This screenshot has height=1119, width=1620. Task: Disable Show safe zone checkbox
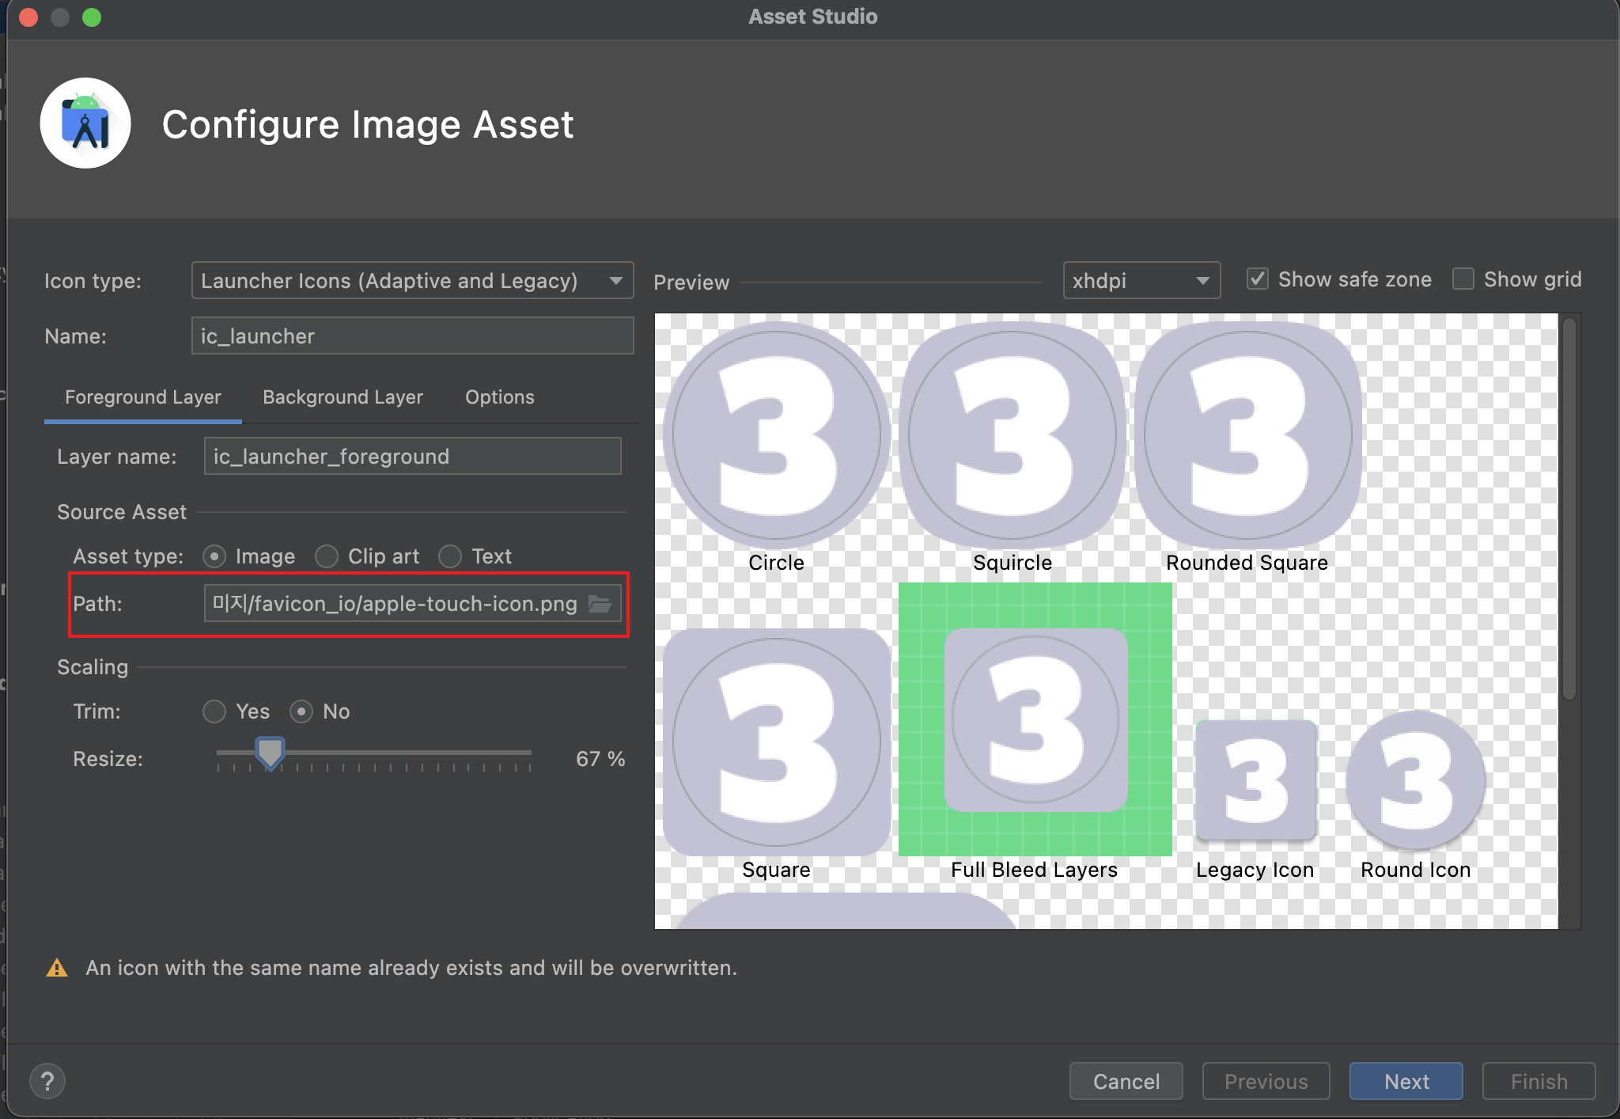[x=1258, y=279]
